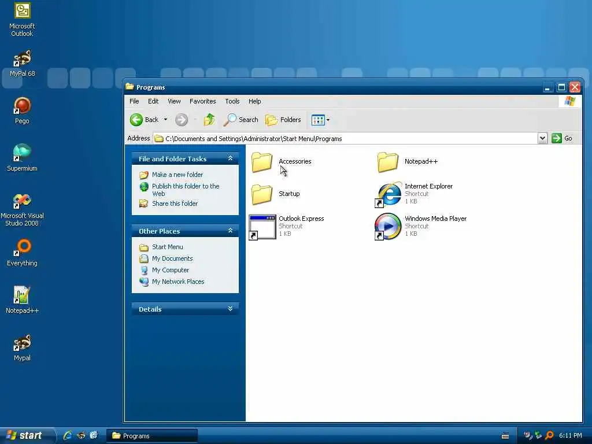The height and width of the screenshot is (444, 592).
Task: Open the Back history dropdown arrow
Action: (x=165, y=120)
